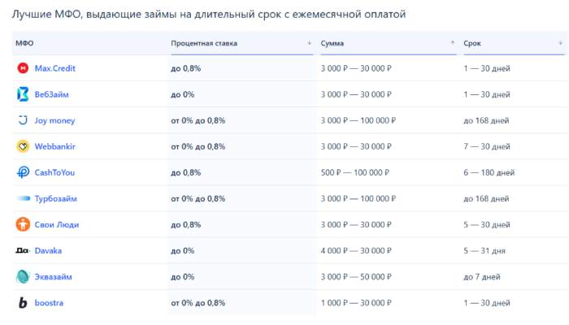
Task: Open the Турбозайм lender link
Action: (56, 198)
